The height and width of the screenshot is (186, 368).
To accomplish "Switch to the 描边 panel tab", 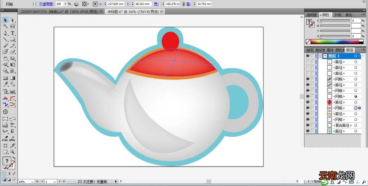I will pos(349,15).
